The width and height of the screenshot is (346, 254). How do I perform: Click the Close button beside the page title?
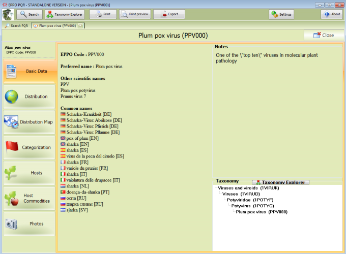[324, 35]
